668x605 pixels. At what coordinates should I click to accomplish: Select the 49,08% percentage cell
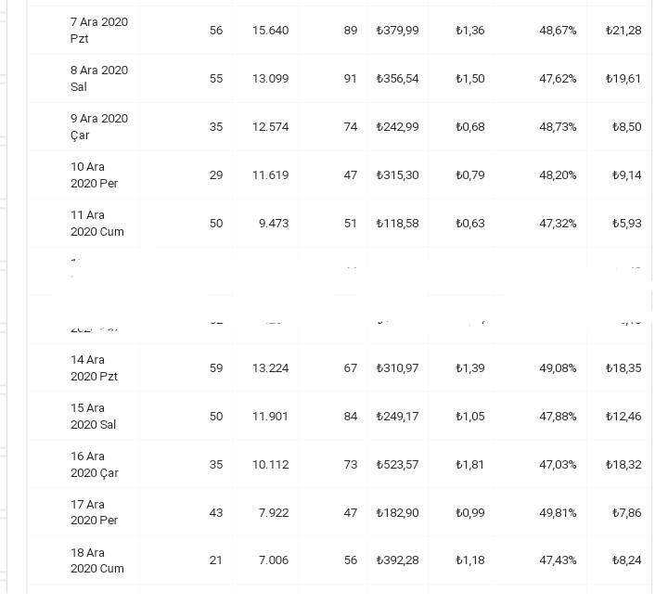click(x=558, y=367)
